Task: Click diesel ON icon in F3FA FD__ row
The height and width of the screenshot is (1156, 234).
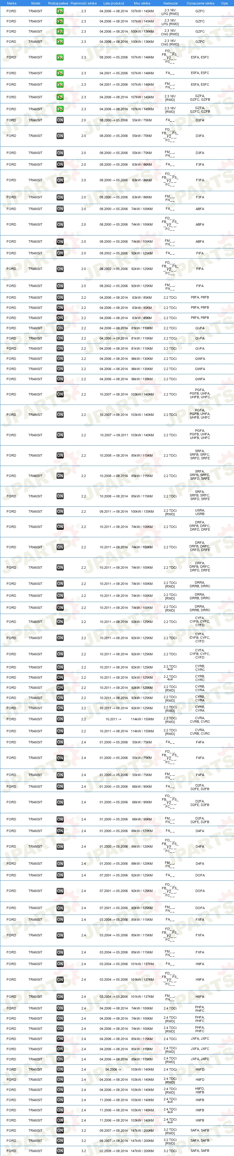Action: 60,180
